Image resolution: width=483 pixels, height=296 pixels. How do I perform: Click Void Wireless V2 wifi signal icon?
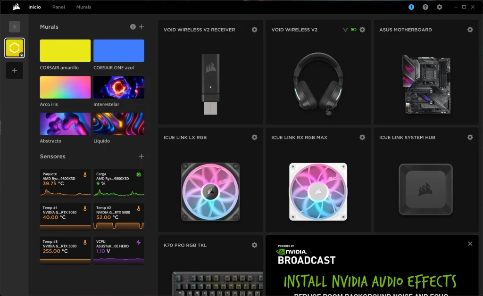(x=345, y=30)
